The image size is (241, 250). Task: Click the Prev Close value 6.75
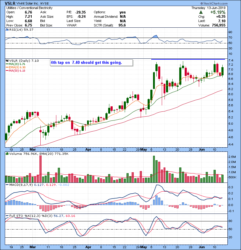28,25
